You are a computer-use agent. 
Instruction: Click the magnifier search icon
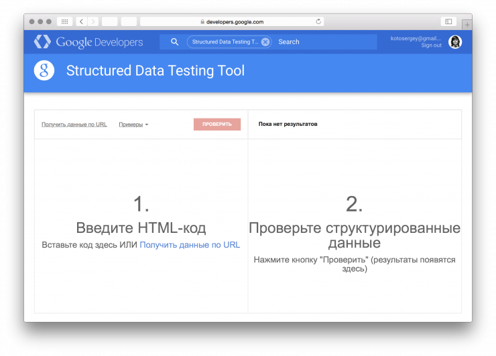[174, 42]
